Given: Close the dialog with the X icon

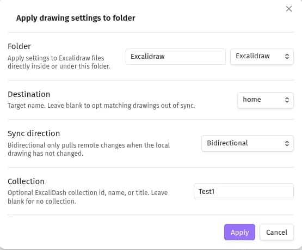Looking at the screenshot, I should pyautogui.click(x=289, y=9).
